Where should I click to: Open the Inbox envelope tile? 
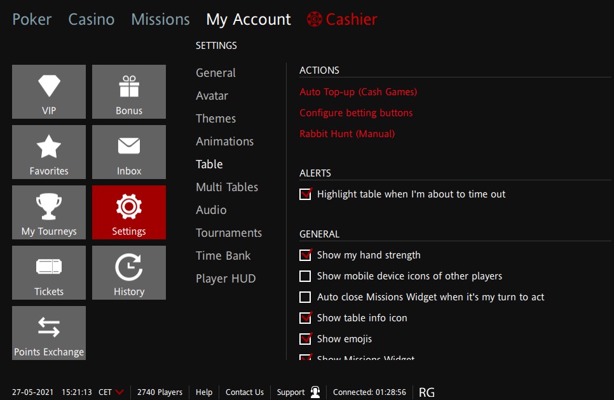(129, 152)
